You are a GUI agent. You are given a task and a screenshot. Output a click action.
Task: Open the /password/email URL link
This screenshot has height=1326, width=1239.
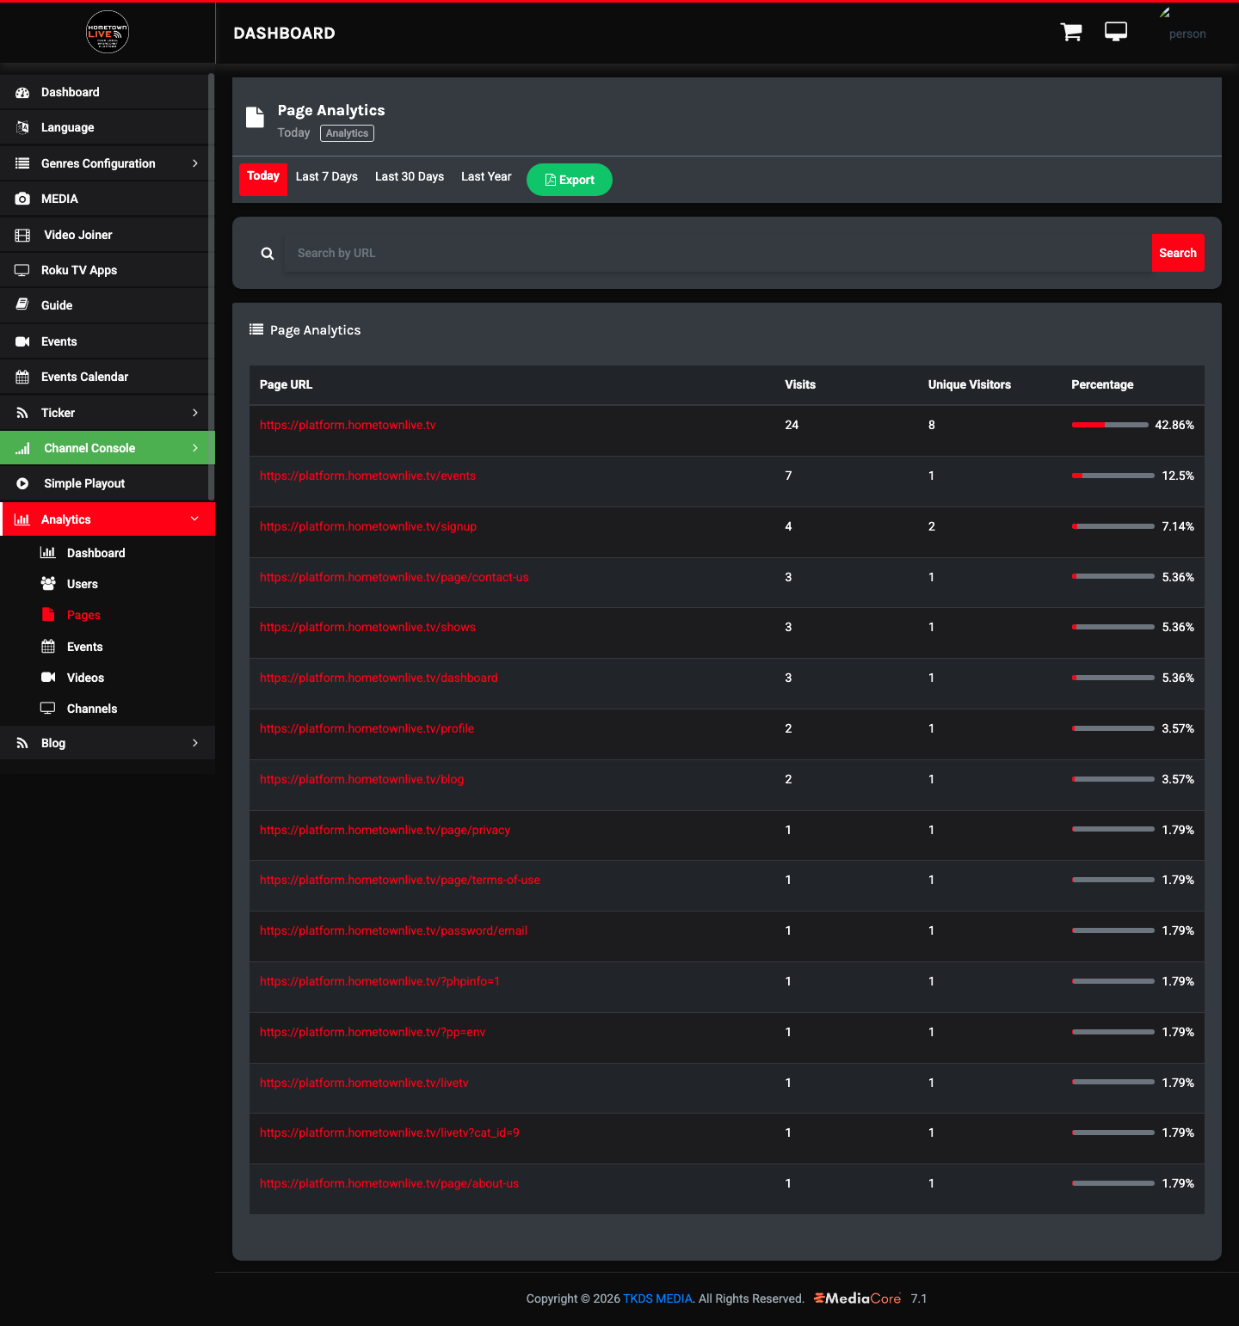pos(394,930)
